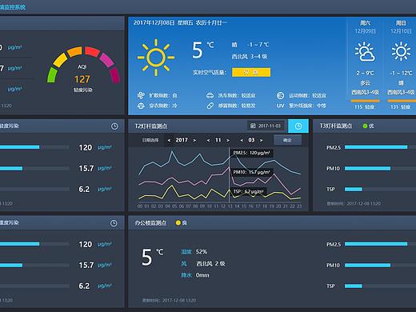Screen dimensions: 416x312
Task: Click the PM2.5 bar in the T3 panel
Action: tap(376, 147)
